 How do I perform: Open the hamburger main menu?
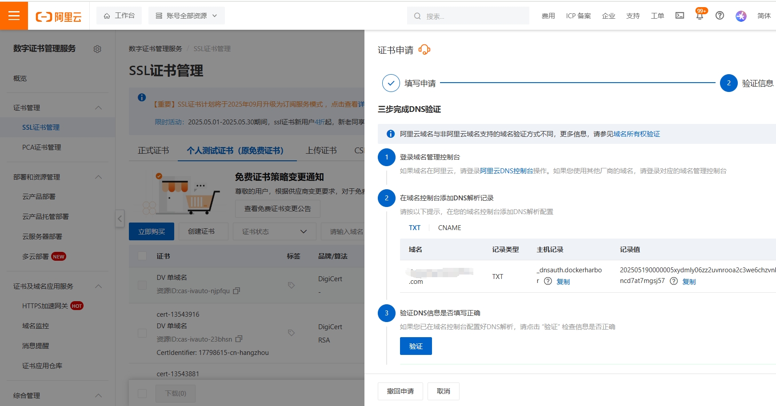14,16
